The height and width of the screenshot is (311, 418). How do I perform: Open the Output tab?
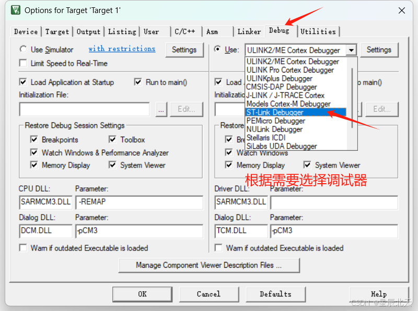(x=88, y=32)
